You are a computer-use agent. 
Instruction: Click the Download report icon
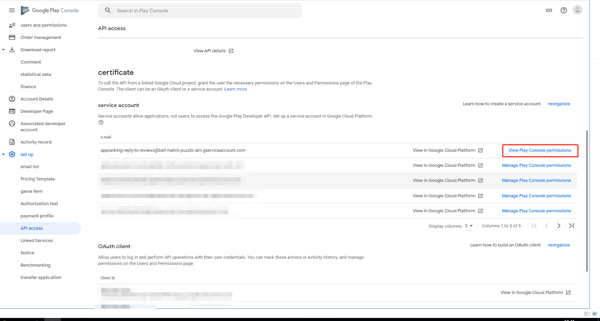click(x=12, y=50)
